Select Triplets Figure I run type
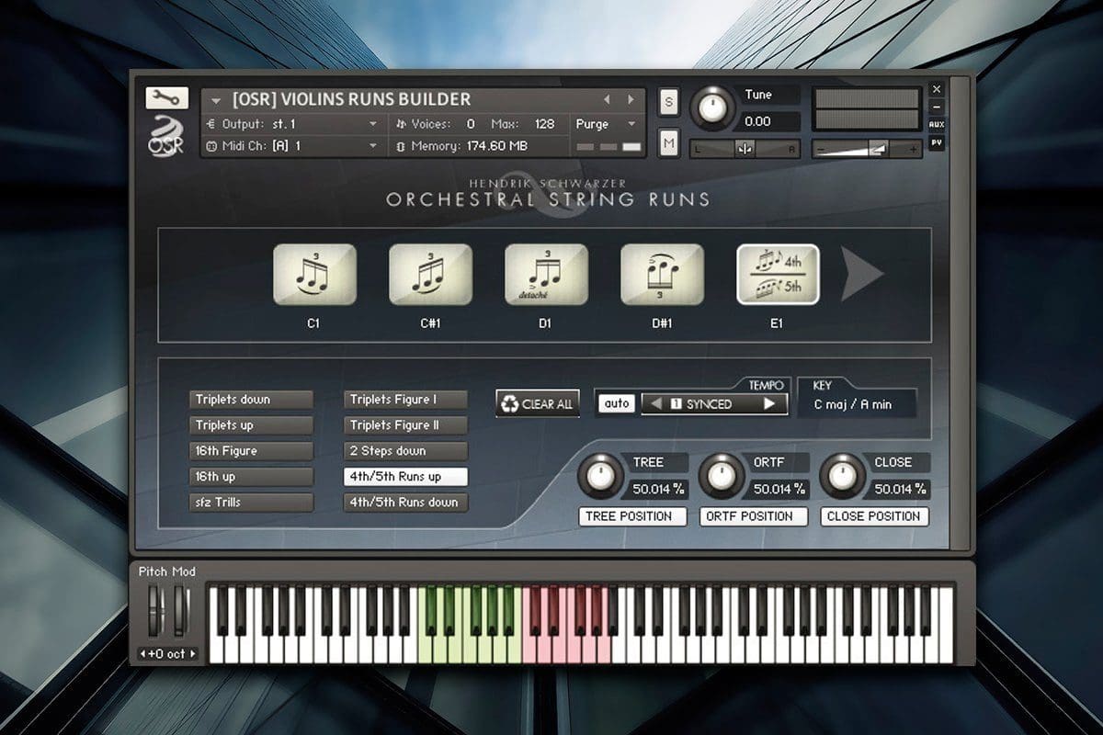Viewport: 1103px width, 735px height. (406, 400)
